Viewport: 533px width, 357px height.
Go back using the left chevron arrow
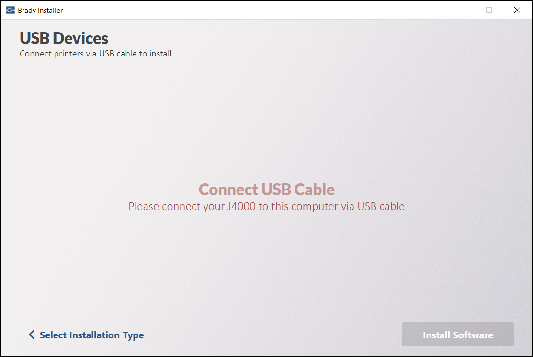tap(31, 335)
